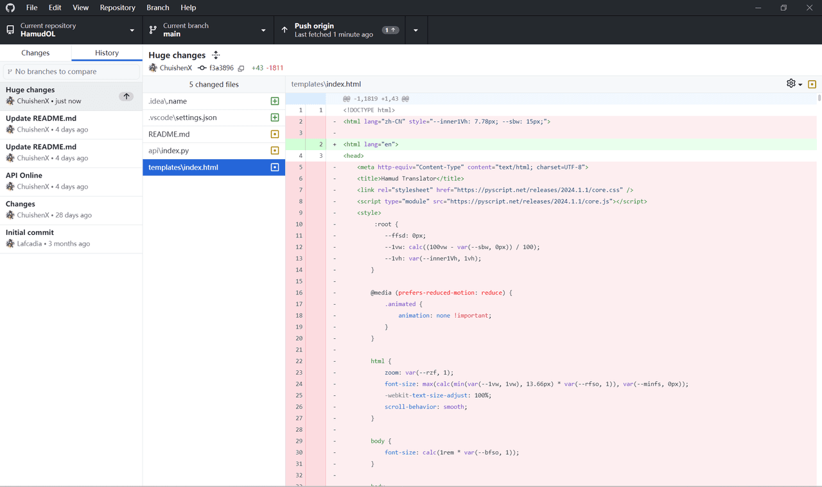Open the Repository menu

click(x=118, y=8)
